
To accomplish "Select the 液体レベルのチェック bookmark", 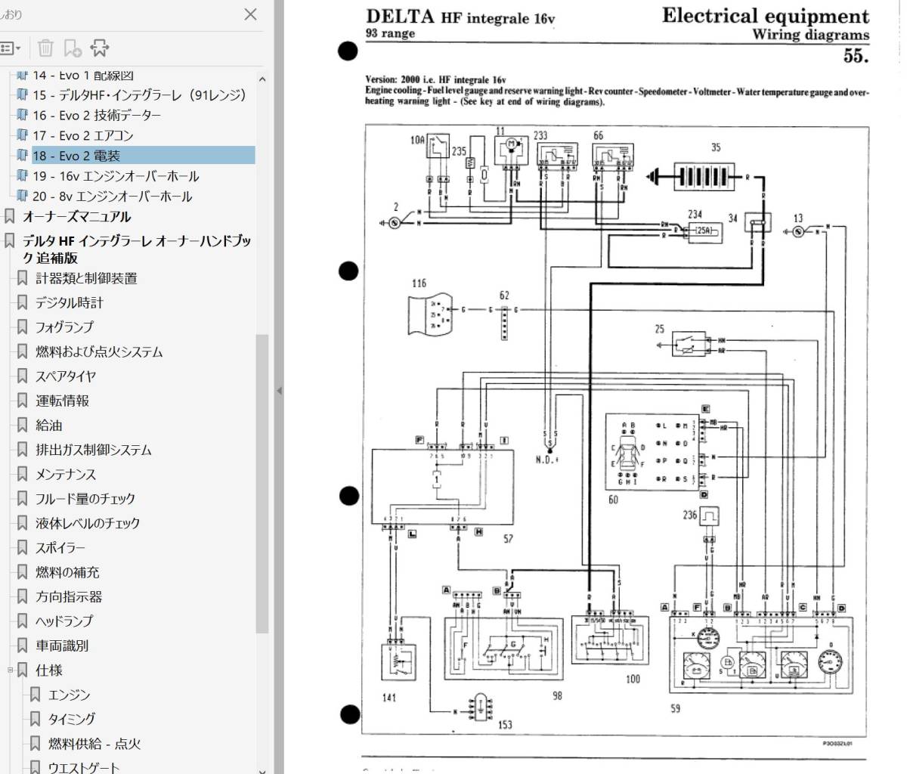I will (x=88, y=523).
